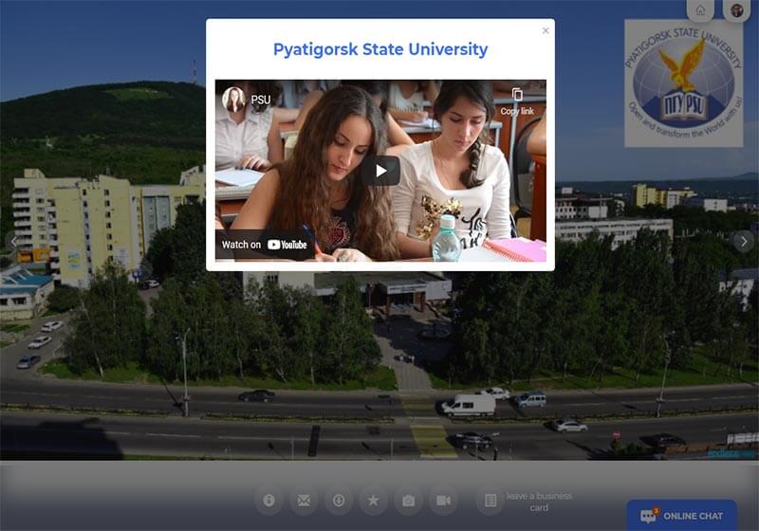Click the star favorites icon
The image size is (759, 531).
[x=373, y=500]
